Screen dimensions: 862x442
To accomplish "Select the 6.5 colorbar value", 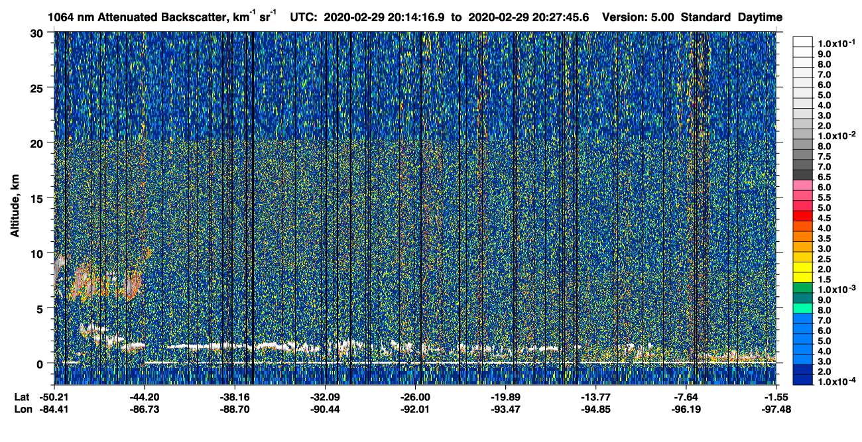I will tap(826, 178).
